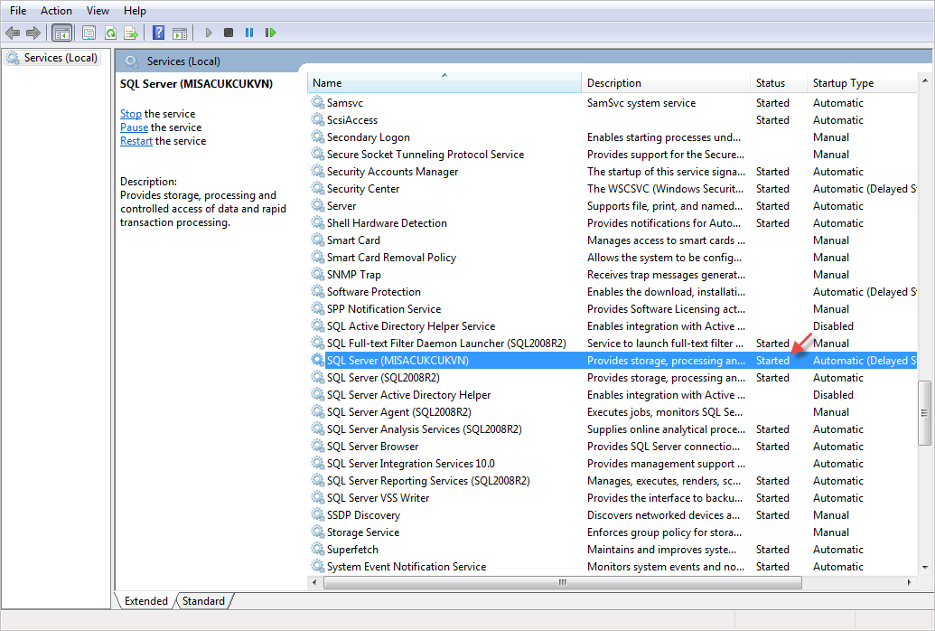935x631 pixels.
Task: Click the gear icon beside Security Center
Action: 318,189
